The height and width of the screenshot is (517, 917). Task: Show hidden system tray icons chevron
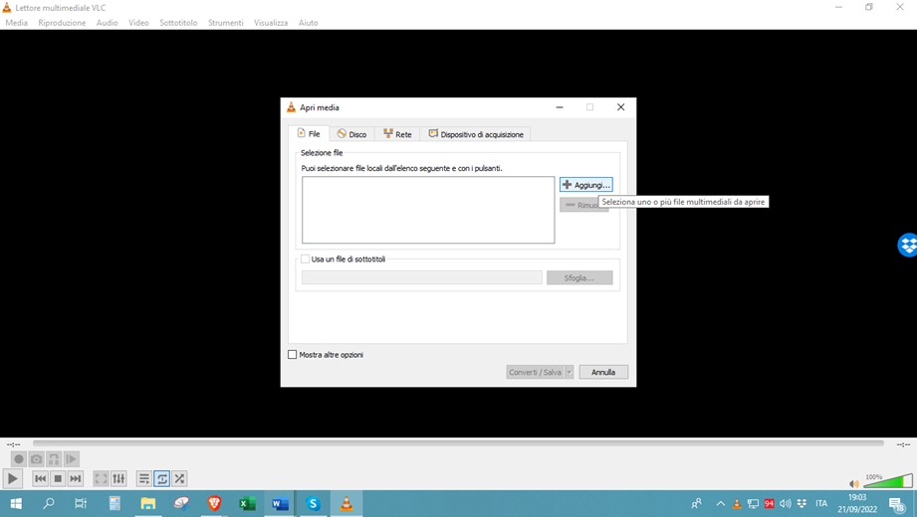[720, 504]
